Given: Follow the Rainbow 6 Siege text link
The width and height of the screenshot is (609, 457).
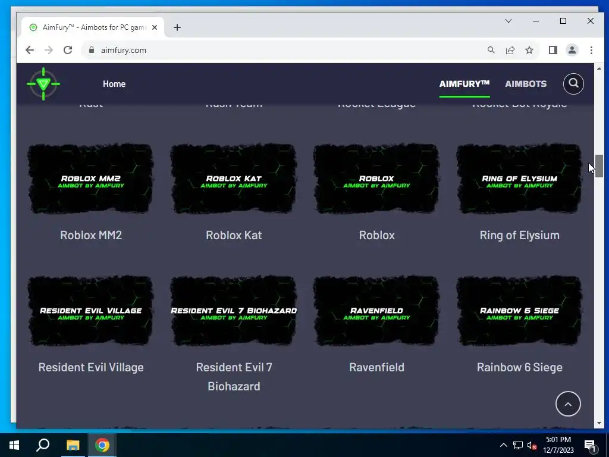Looking at the screenshot, I should (x=520, y=367).
